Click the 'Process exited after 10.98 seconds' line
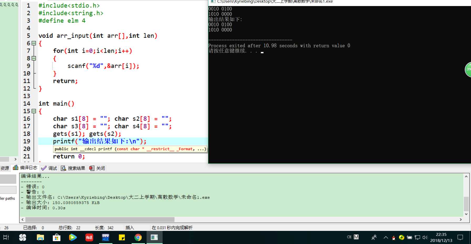The image size is (471, 244). pos(279,46)
